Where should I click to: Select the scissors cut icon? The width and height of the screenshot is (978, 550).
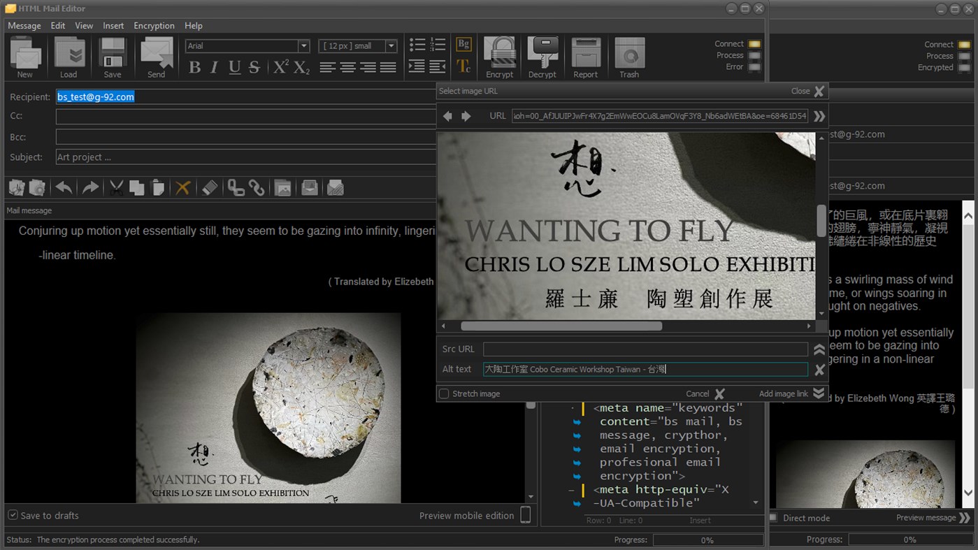pyautogui.click(x=116, y=187)
